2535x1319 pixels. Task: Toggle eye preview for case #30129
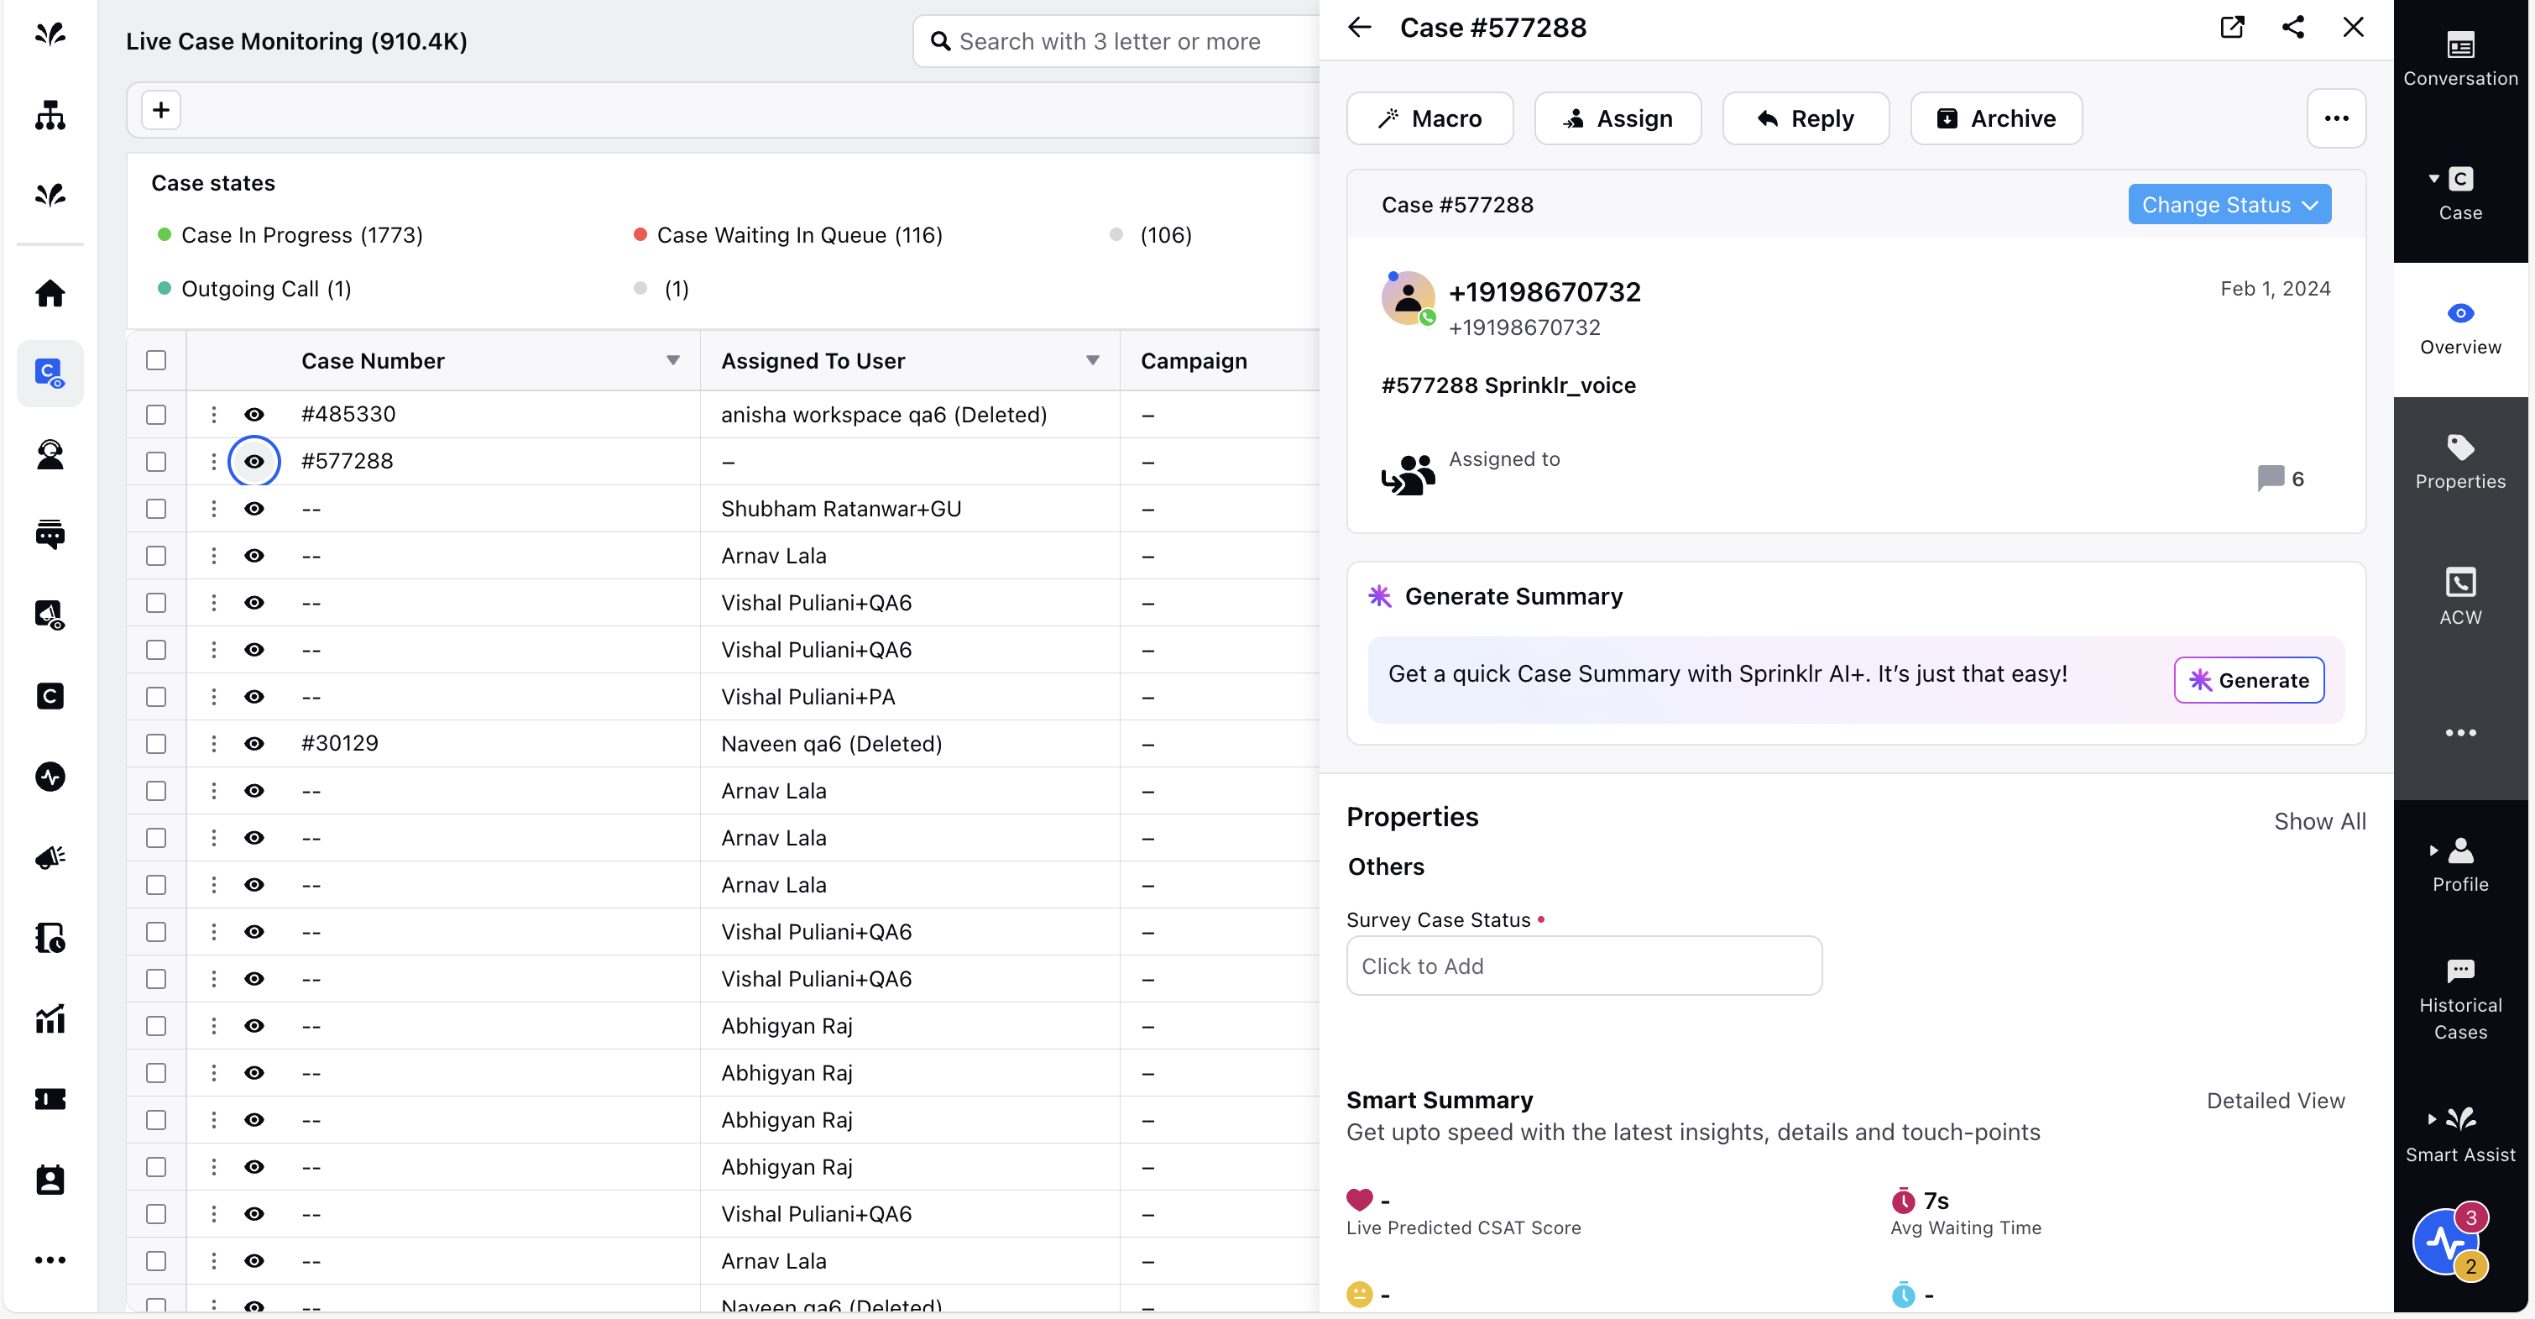pyautogui.click(x=253, y=743)
